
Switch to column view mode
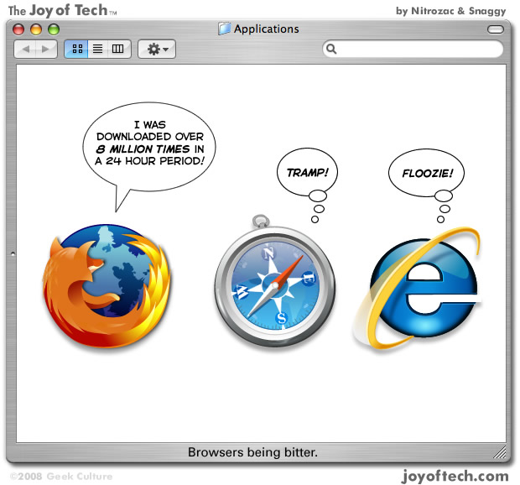tap(117, 50)
